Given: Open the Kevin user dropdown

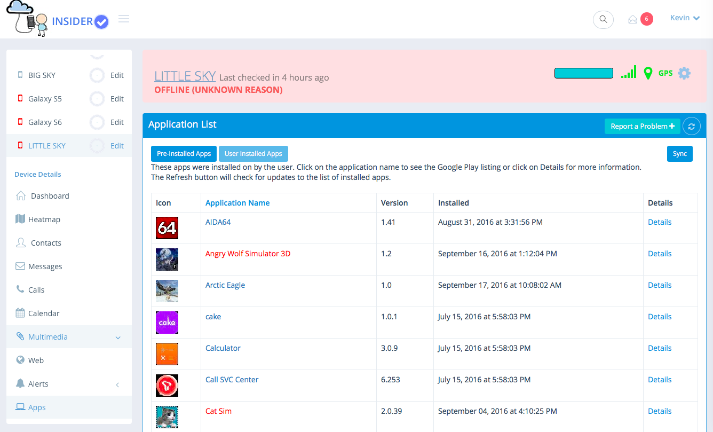Looking at the screenshot, I should (685, 18).
